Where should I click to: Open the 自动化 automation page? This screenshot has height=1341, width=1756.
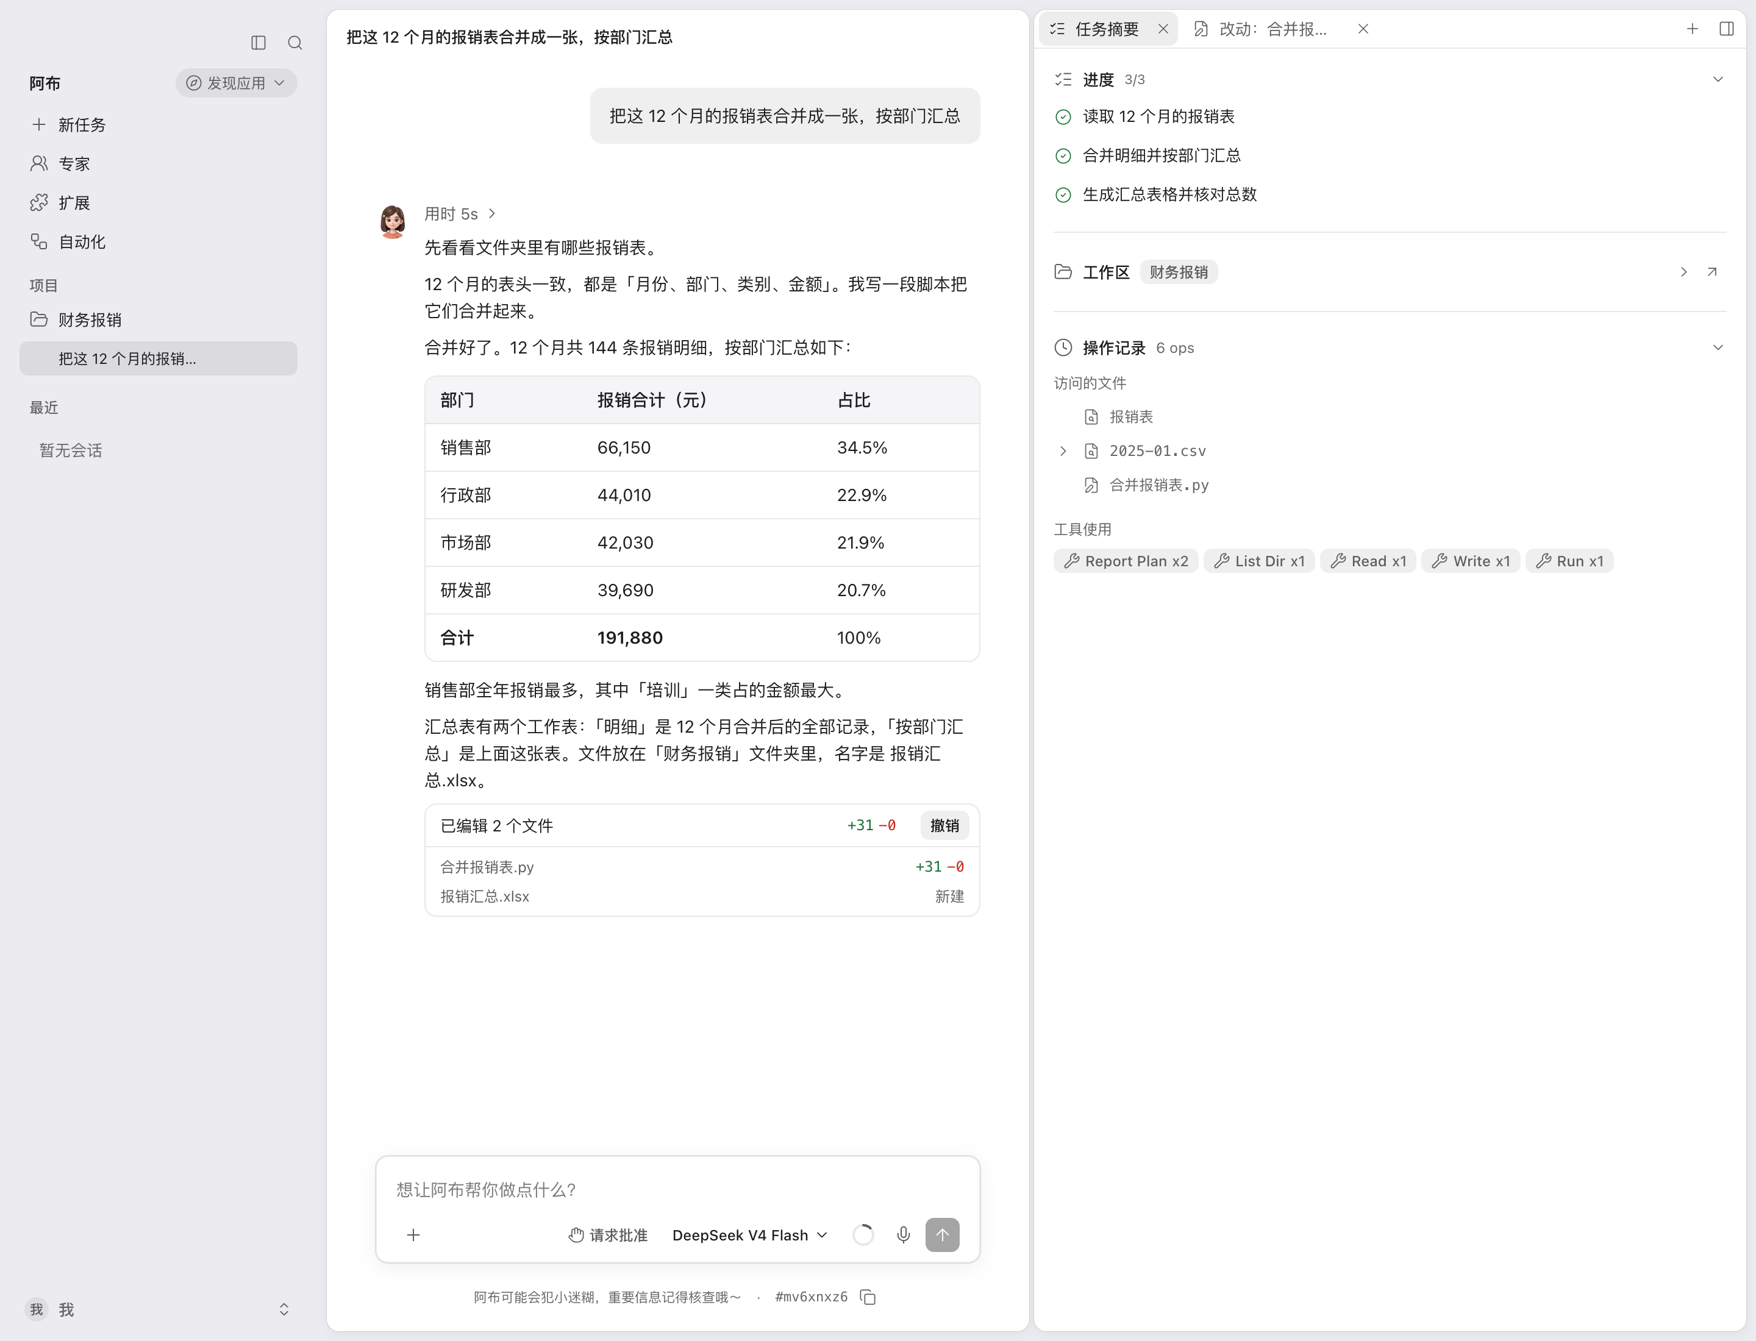click(x=158, y=242)
